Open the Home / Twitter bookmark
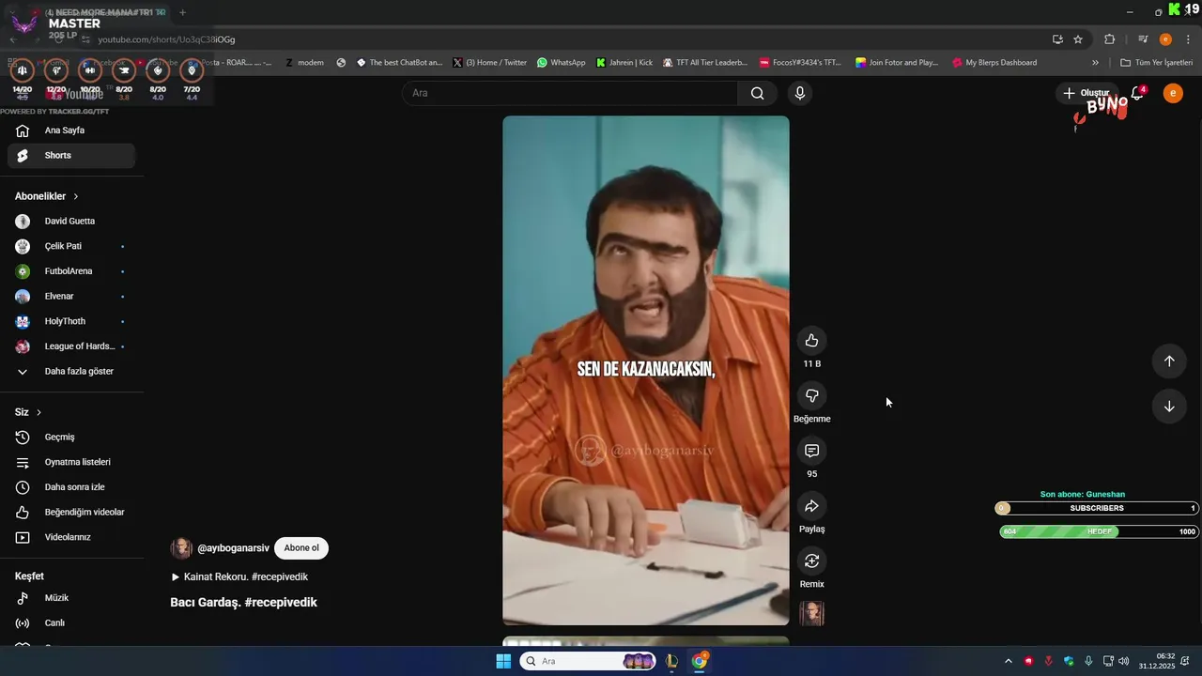Image resolution: width=1202 pixels, height=676 pixels. tap(489, 63)
